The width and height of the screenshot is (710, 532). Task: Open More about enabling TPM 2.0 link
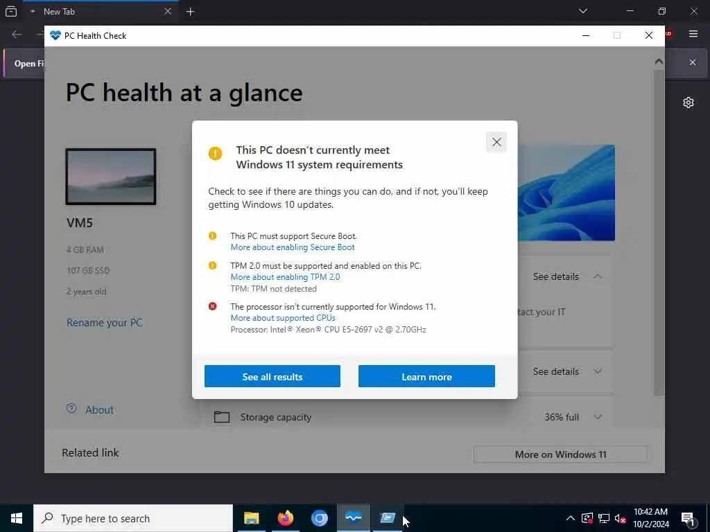[x=285, y=277]
